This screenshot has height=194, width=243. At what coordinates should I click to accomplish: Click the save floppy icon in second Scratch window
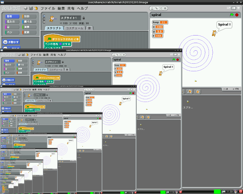tap(23, 55)
